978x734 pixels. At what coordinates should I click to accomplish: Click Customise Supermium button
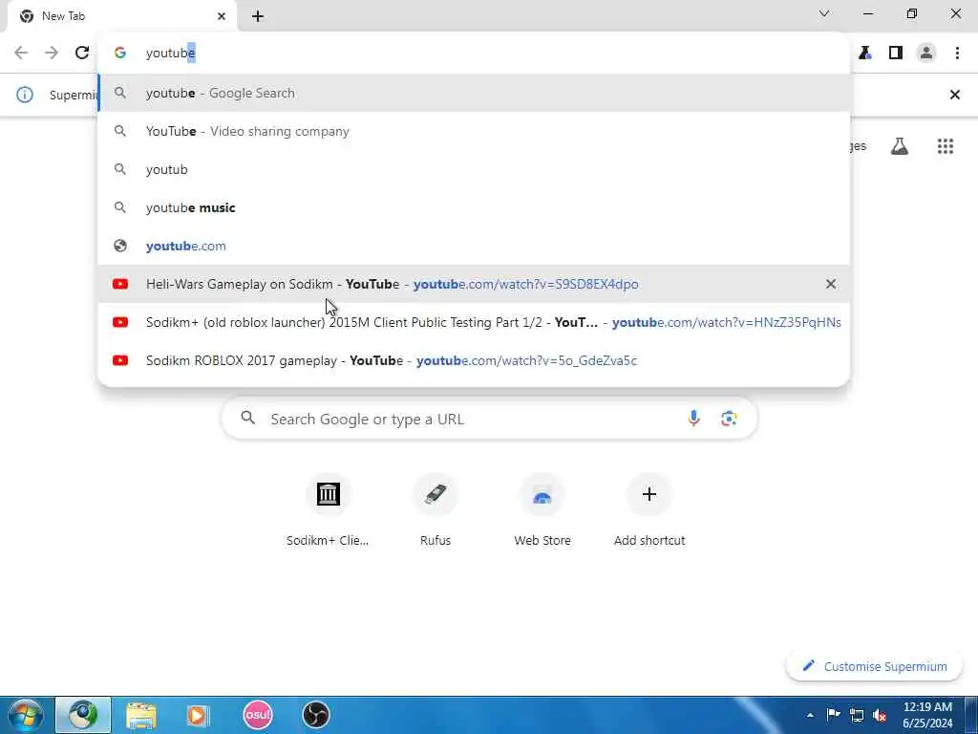pos(875,666)
